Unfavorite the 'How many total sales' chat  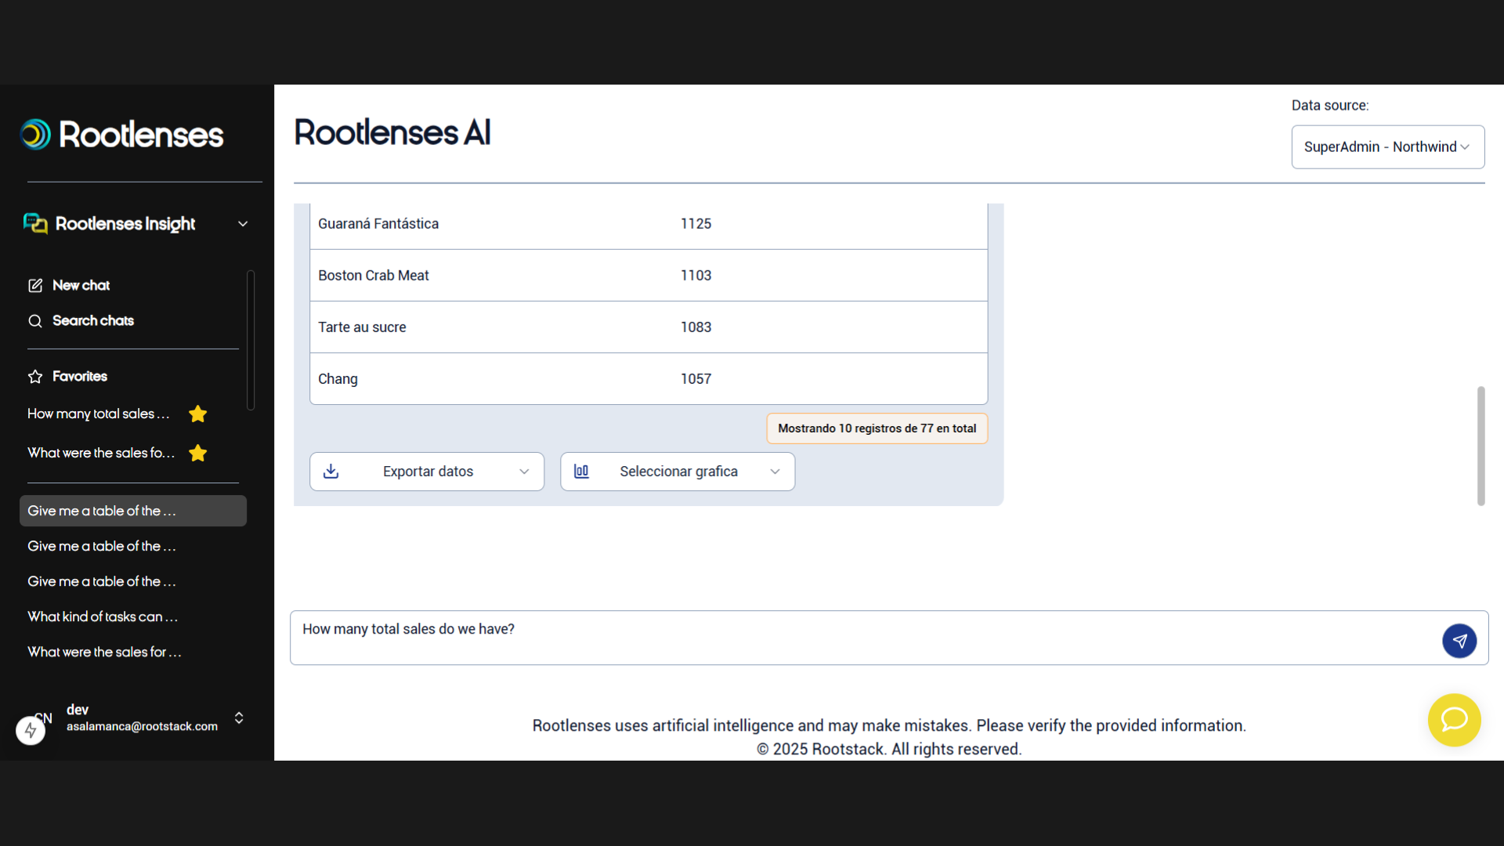(197, 414)
